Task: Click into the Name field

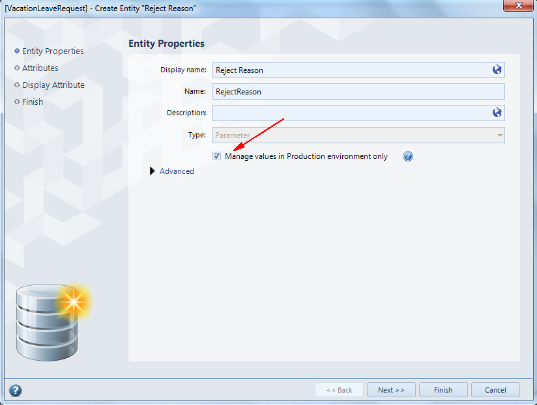Action: point(358,92)
